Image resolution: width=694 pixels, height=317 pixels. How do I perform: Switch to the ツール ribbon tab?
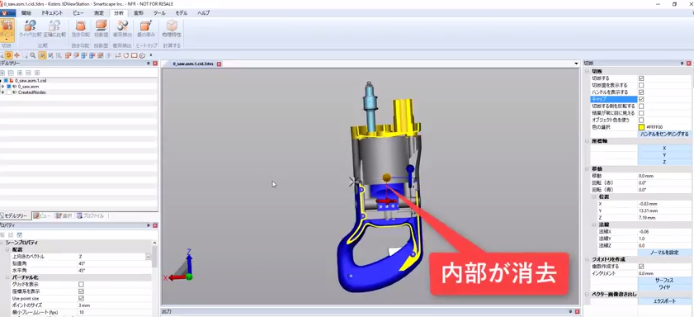159,13
